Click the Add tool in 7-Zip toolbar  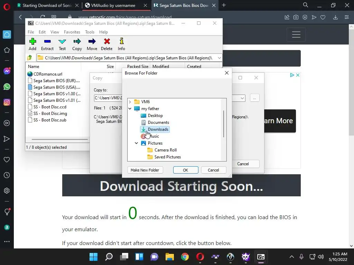32,44
